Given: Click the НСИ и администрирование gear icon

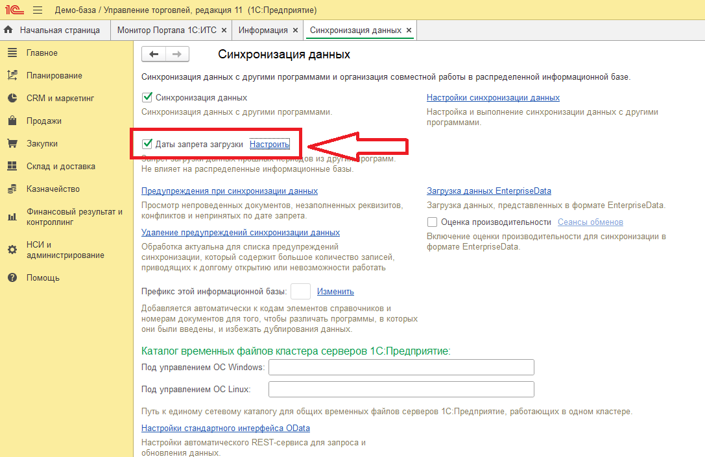Looking at the screenshot, I should 12,250.
